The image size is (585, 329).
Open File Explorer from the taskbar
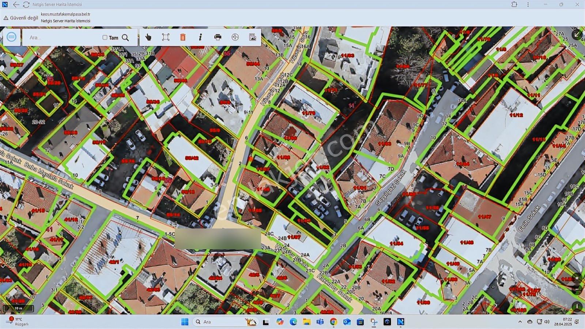tap(306, 322)
